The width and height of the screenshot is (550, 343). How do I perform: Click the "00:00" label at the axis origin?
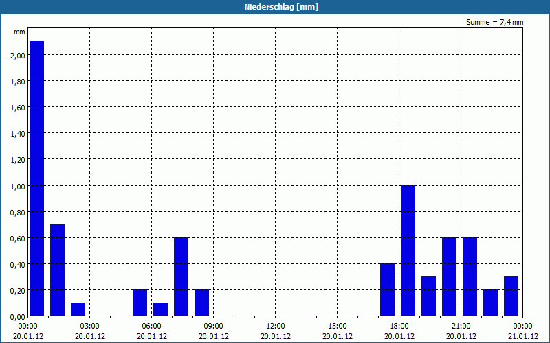(x=28, y=327)
